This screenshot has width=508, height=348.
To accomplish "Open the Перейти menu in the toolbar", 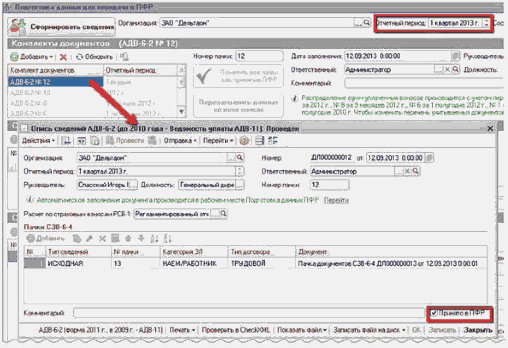I will 219,140.
